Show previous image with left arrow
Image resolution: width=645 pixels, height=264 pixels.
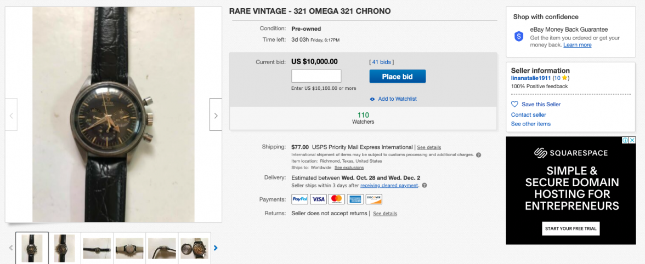click(11, 116)
